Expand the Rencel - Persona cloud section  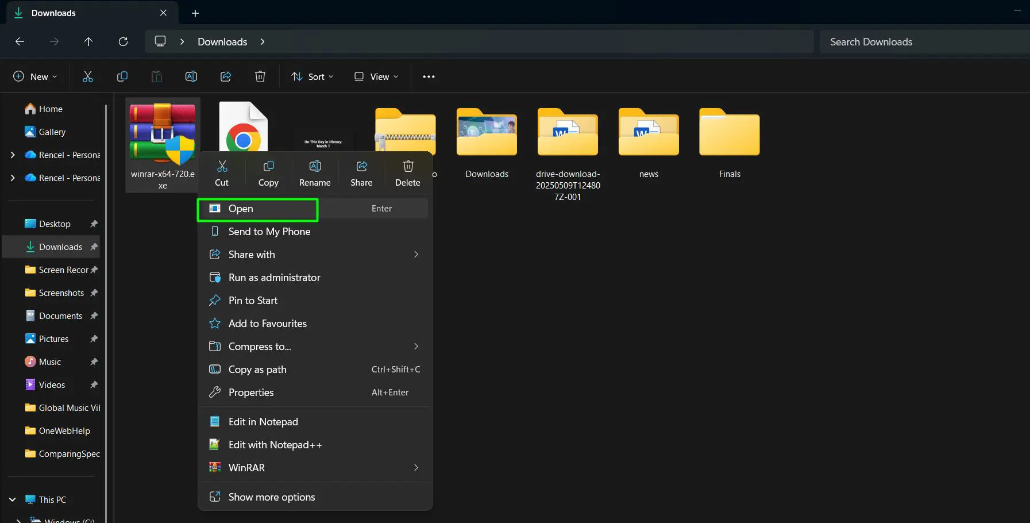(x=13, y=155)
